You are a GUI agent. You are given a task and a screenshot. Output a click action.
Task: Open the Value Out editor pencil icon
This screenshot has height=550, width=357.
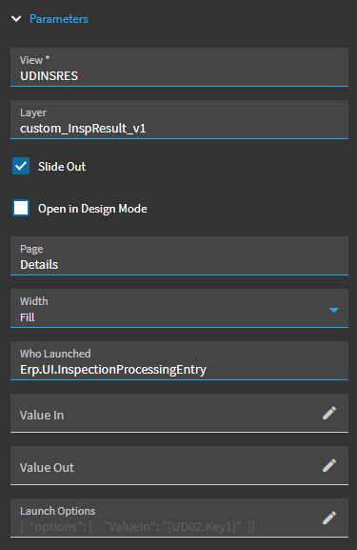pyautogui.click(x=329, y=465)
